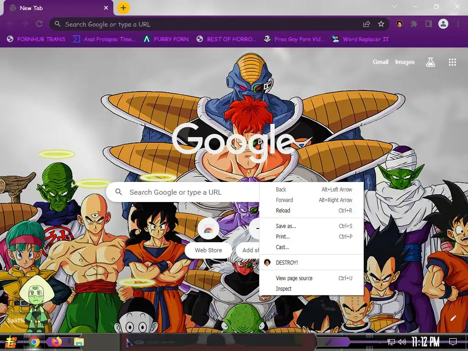Screen dimensions: 468x351
Task: Bookmark this tab with the star icon
Action: tap(381, 24)
